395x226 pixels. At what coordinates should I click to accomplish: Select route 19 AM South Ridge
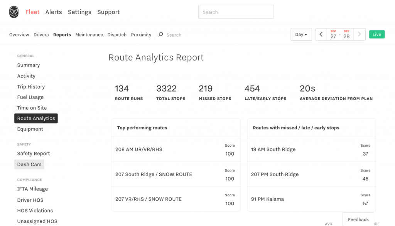point(273,149)
